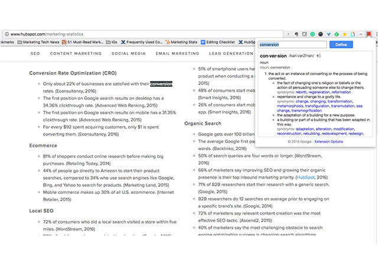Open the IGs bookmark
This screenshot has height=272, width=378.
pos(112,42)
